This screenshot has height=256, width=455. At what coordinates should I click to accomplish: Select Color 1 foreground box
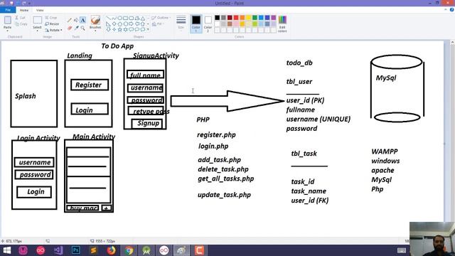196,23
